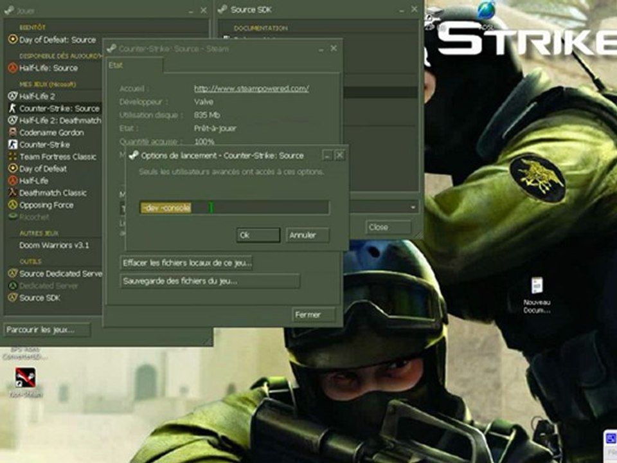The image size is (617, 463).
Task: Select Half-Life 2: Deathmatch in the list
Action: tap(60, 120)
